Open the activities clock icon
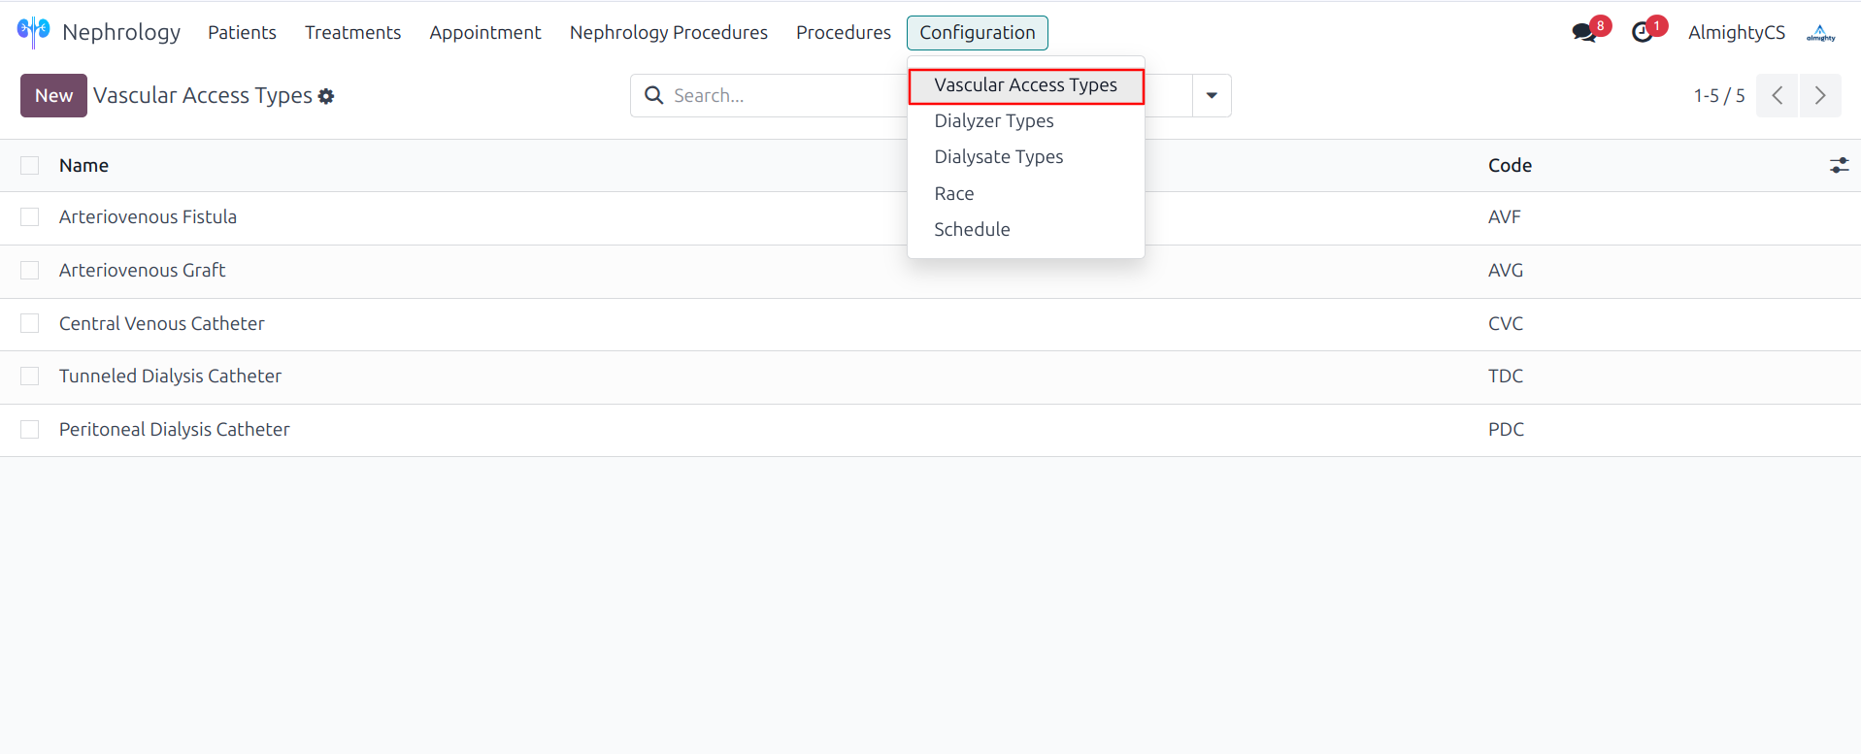Image resolution: width=1861 pixels, height=754 pixels. click(1642, 32)
